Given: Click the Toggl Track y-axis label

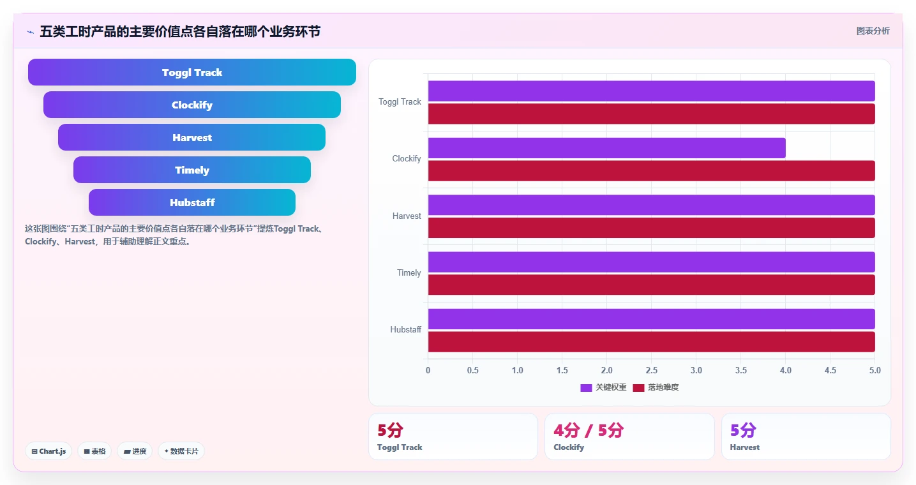Looking at the screenshot, I should click(400, 102).
